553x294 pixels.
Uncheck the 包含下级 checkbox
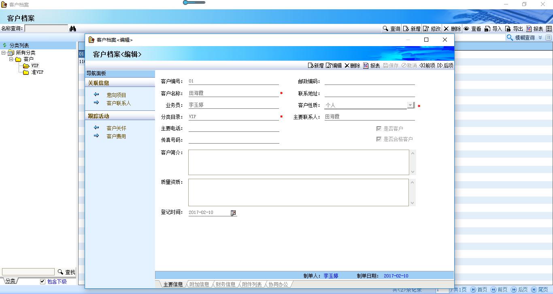(43, 281)
